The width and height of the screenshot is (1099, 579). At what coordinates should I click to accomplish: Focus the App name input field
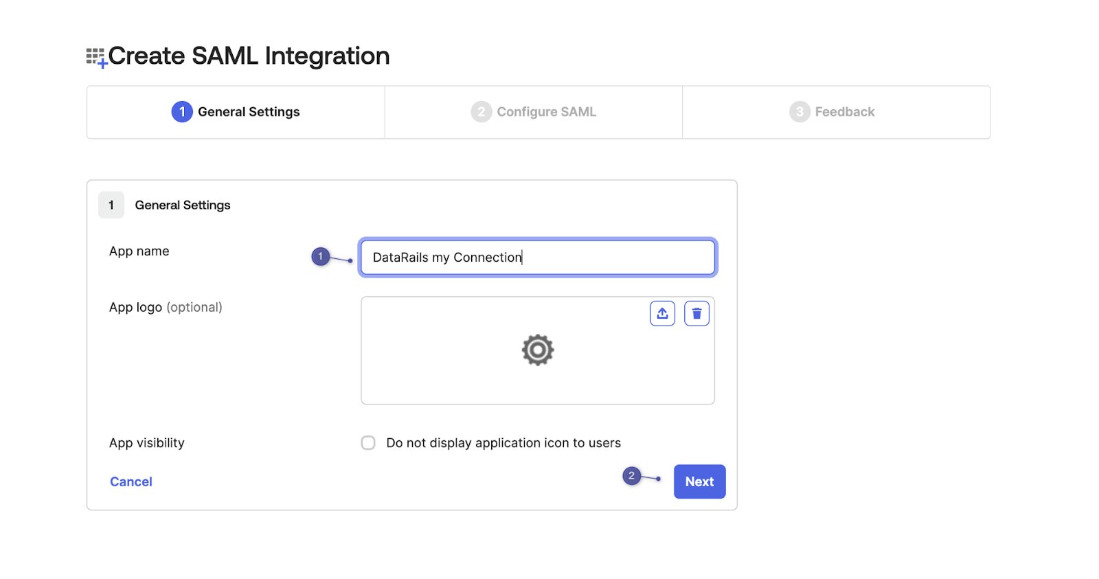coord(538,258)
